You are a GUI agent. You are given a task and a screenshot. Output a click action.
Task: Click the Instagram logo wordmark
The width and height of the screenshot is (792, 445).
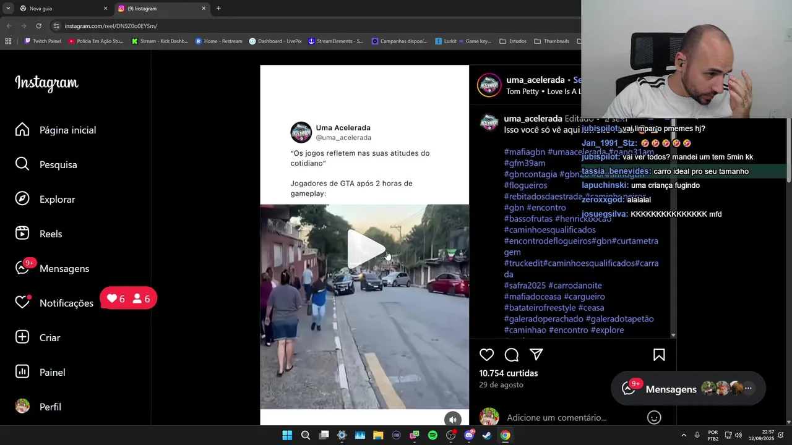tap(46, 83)
